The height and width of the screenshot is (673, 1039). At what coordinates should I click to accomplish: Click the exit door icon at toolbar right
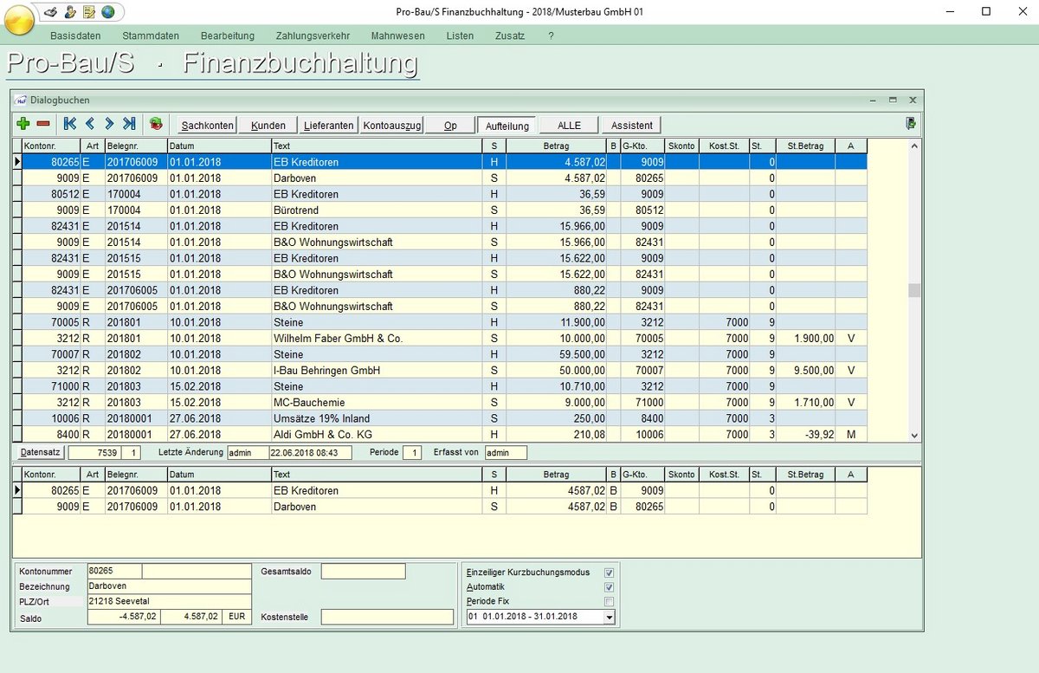pos(911,124)
